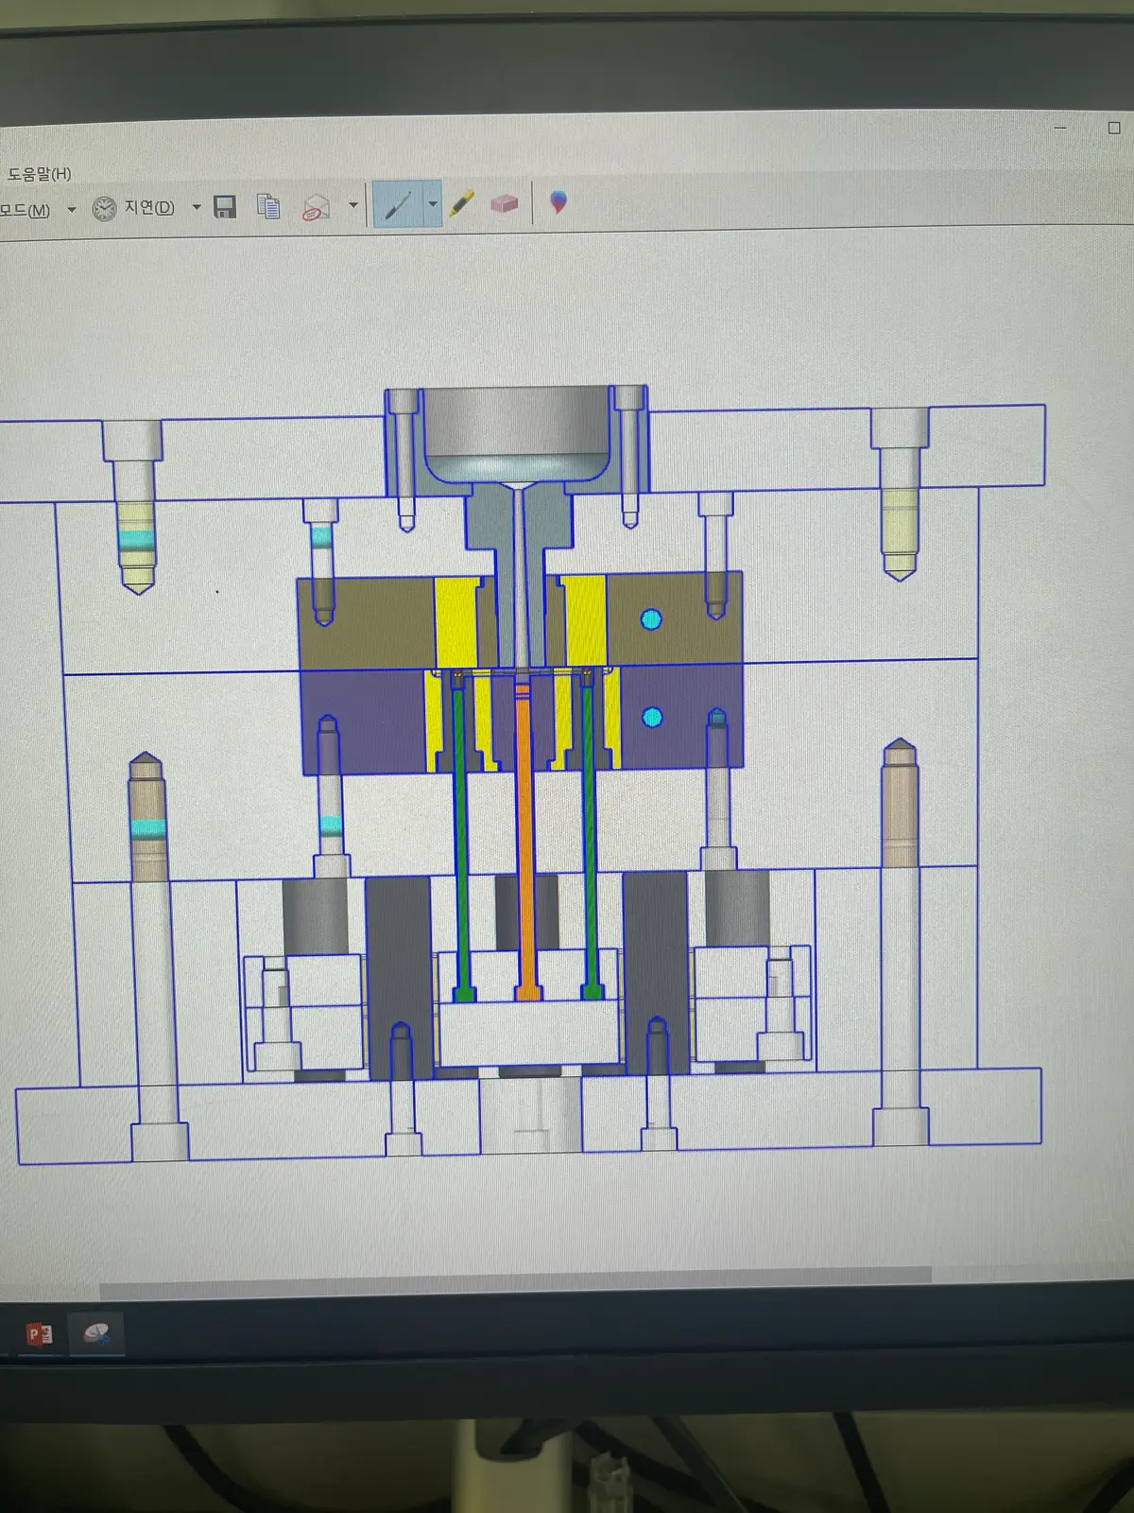Open PowerPoint from the taskbar

[x=40, y=1334]
